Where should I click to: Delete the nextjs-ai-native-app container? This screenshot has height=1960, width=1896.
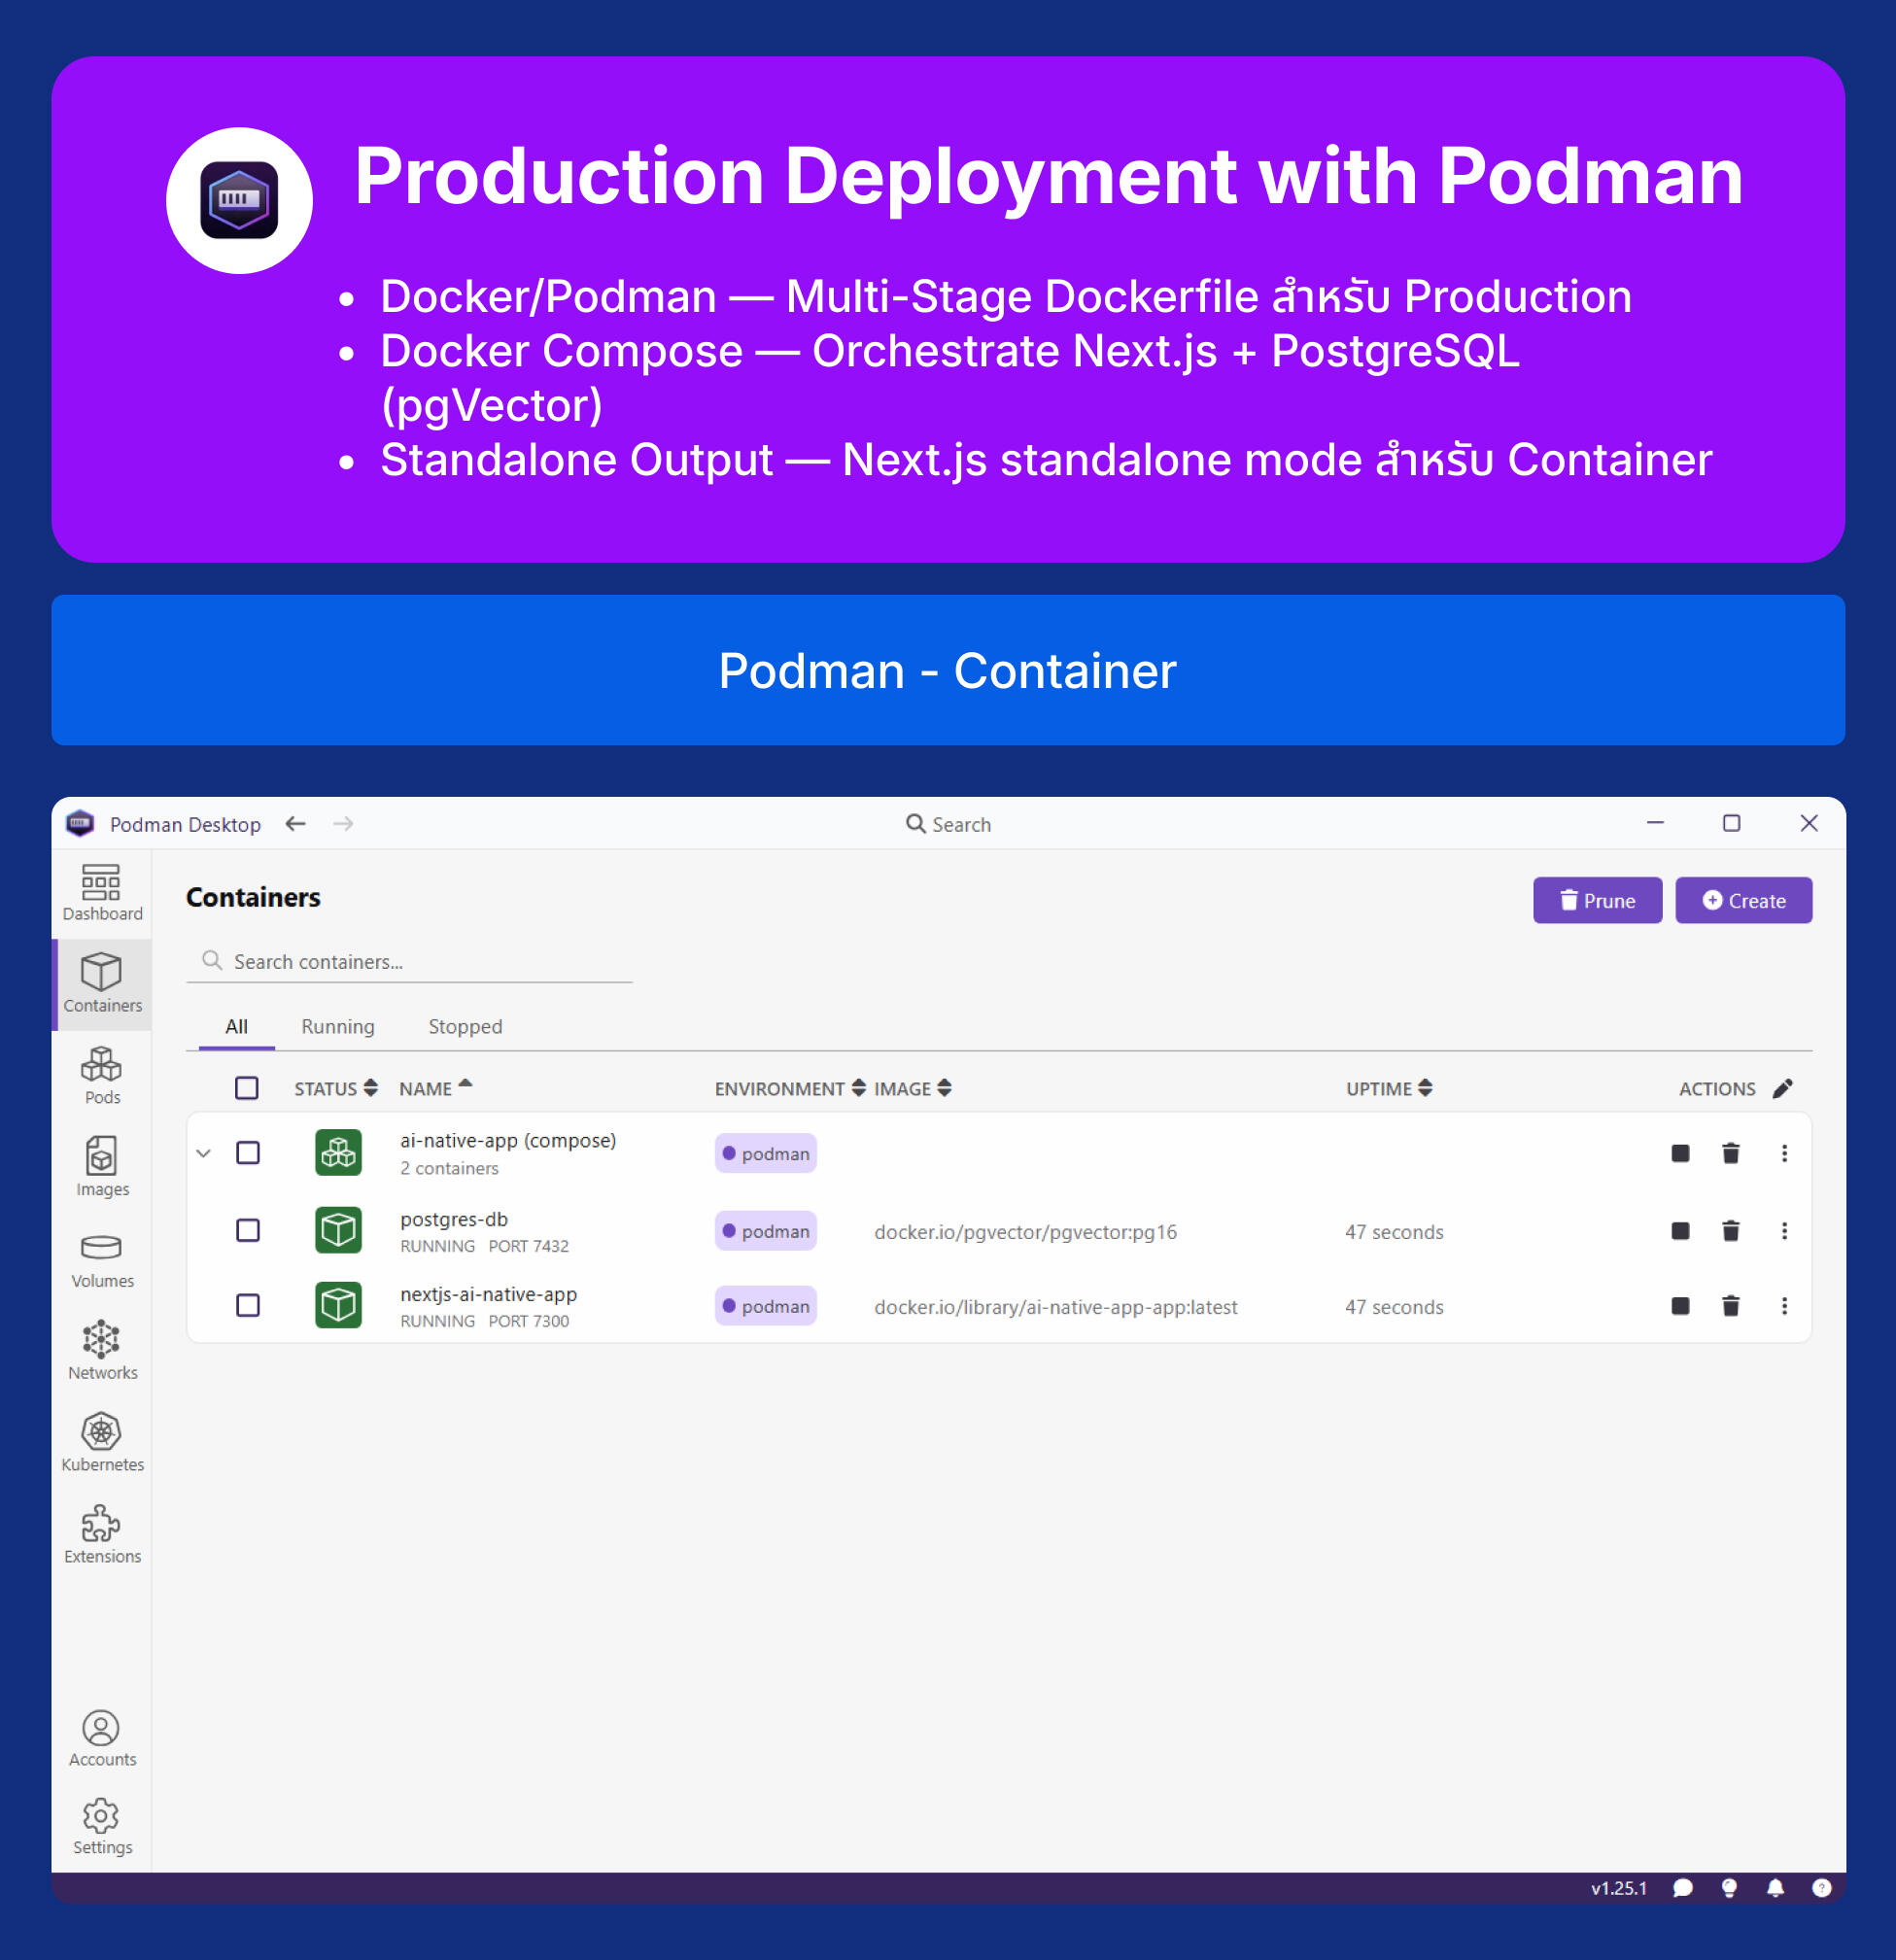click(1731, 1306)
